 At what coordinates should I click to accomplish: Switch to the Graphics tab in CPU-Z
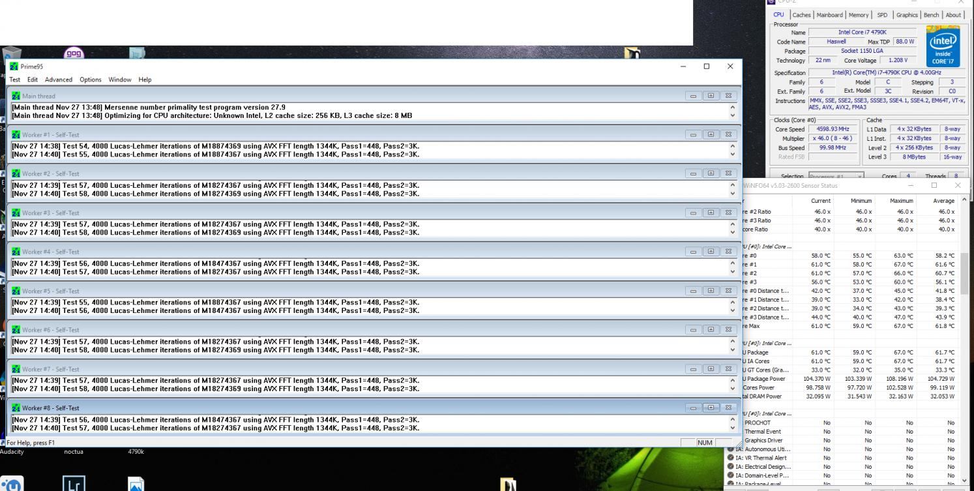point(906,14)
